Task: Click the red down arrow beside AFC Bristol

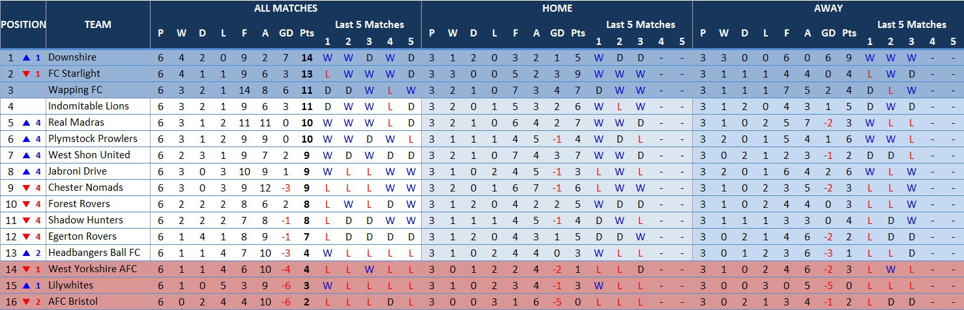Action: click(26, 302)
